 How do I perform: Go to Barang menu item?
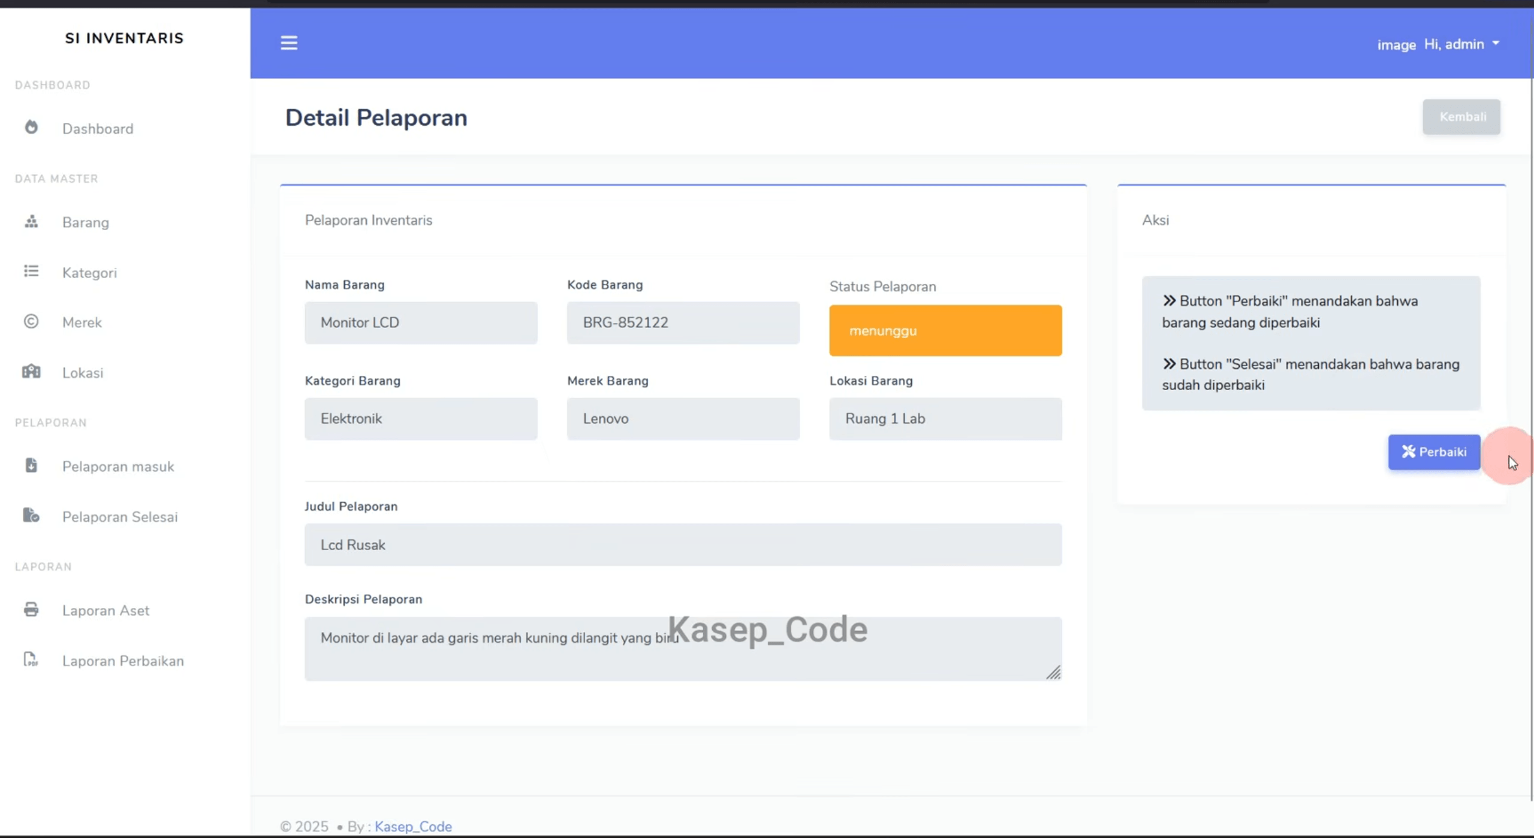[86, 222]
